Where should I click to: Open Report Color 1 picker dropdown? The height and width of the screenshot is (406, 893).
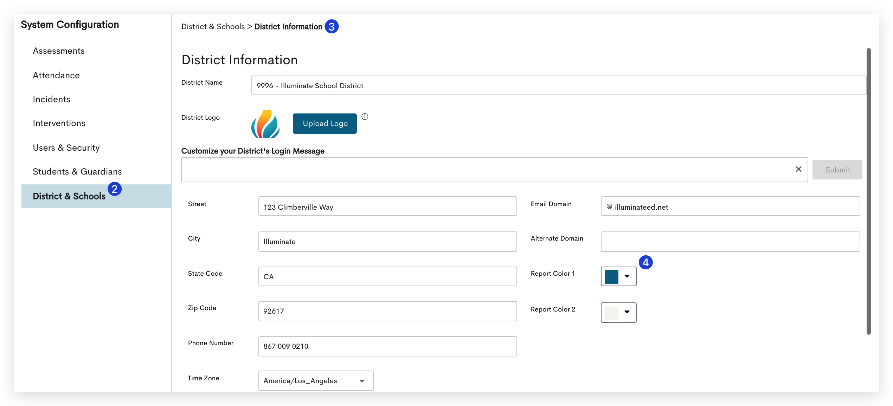click(627, 276)
